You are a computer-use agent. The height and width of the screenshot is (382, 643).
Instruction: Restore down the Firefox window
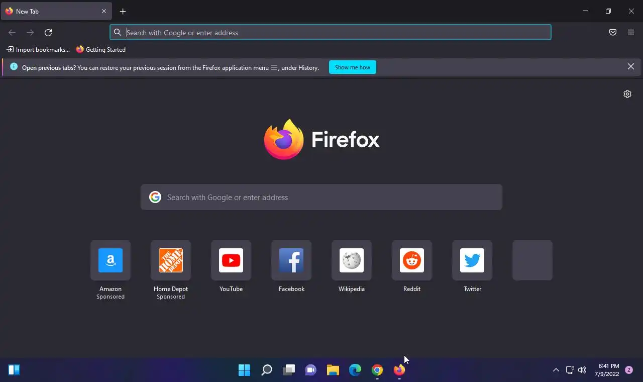tap(608, 11)
